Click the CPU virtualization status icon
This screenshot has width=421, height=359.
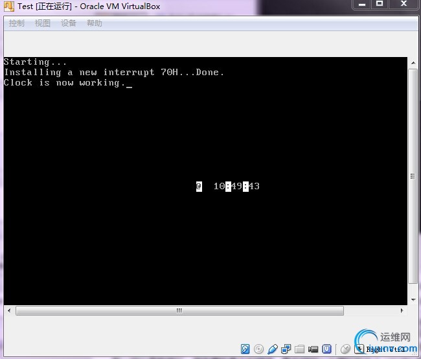coord(326,349)
